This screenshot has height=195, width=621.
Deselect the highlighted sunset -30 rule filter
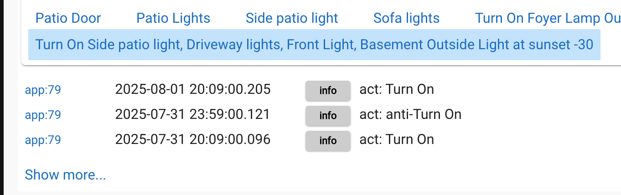(314, 45)
